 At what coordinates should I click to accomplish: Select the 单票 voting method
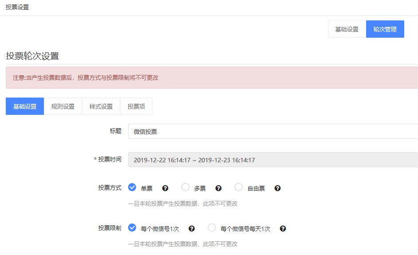click(x=132, y=187)
